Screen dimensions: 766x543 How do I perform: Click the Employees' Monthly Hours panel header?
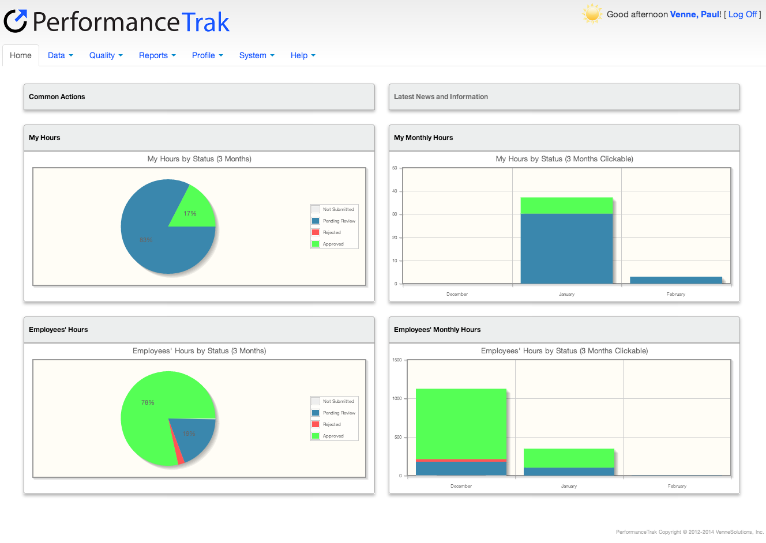coord(564,330)
